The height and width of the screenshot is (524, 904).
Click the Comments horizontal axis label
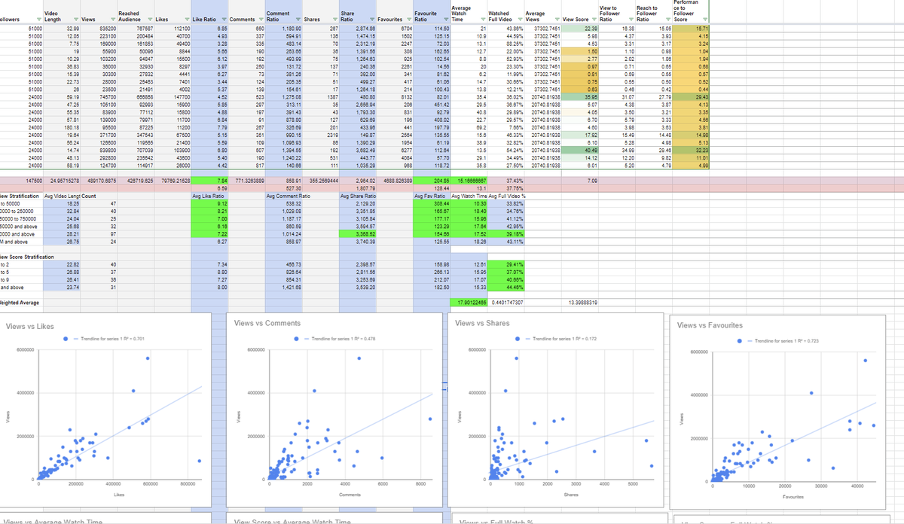click(350, 495)
